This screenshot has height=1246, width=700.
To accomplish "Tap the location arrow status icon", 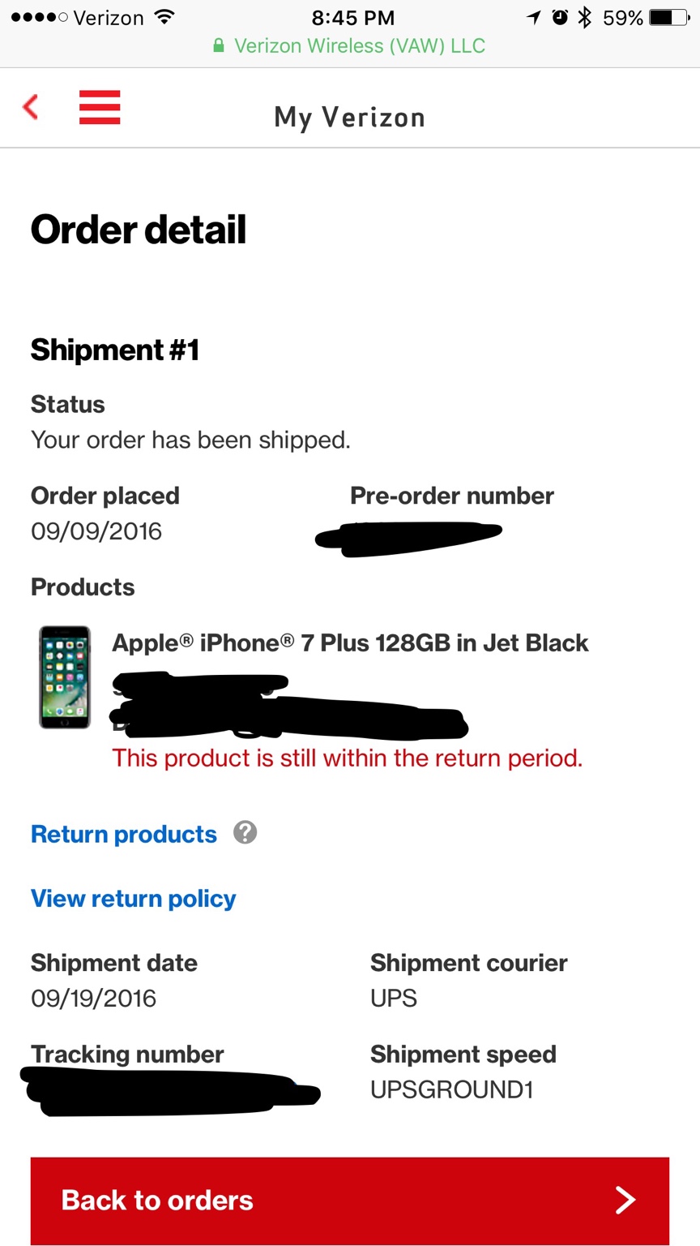I will tap(533, 17).
